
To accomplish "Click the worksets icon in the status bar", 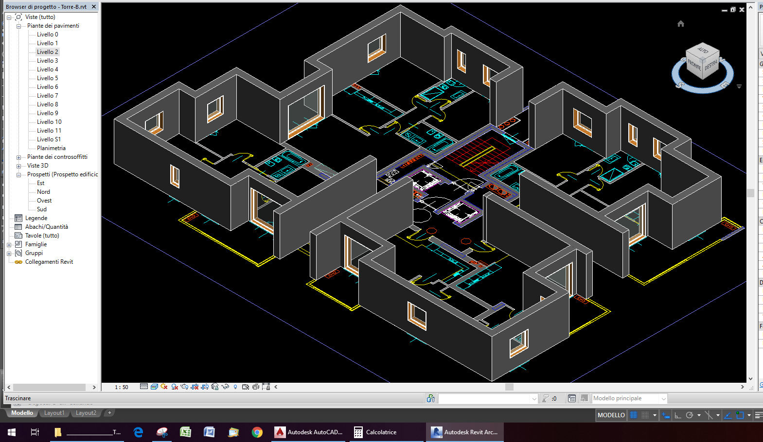I will [430, 399].
